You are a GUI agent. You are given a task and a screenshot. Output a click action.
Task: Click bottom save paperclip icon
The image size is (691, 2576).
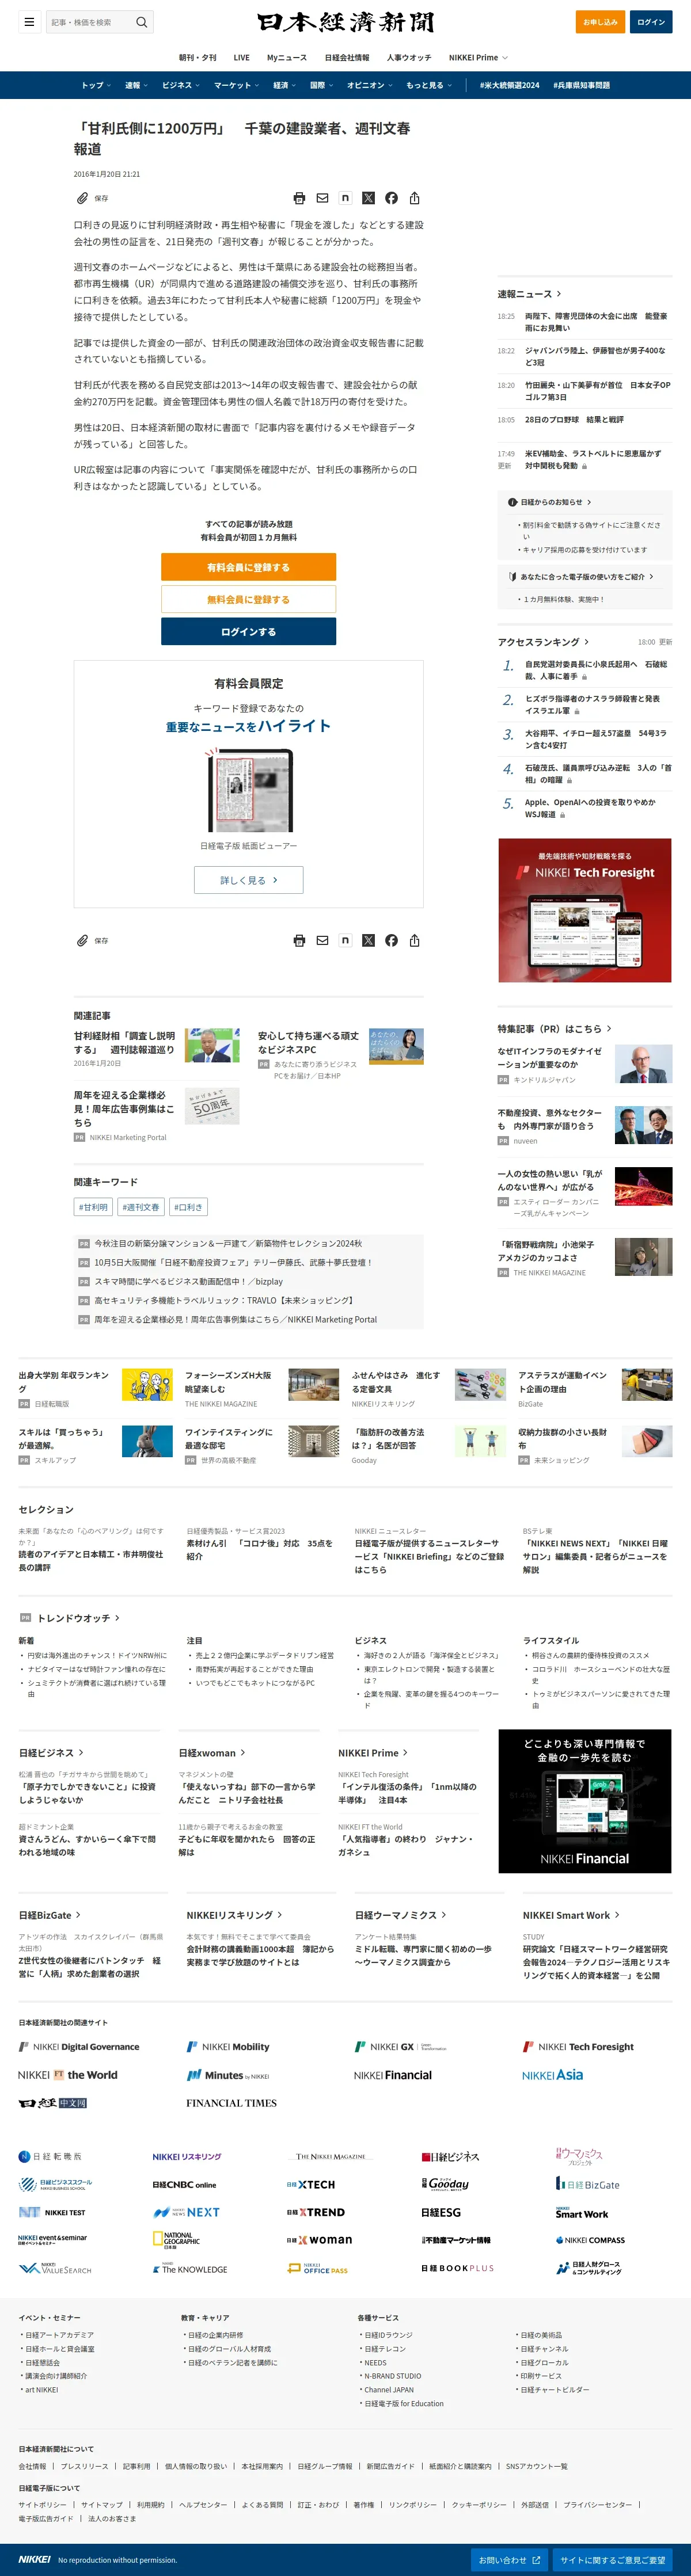pos(83,940)
